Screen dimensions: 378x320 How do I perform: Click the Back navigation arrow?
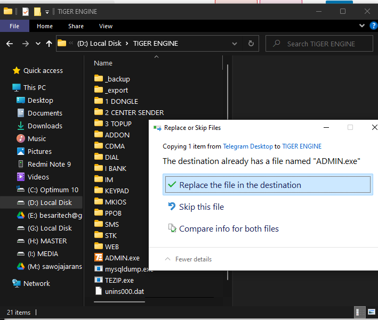pos(10,44)
